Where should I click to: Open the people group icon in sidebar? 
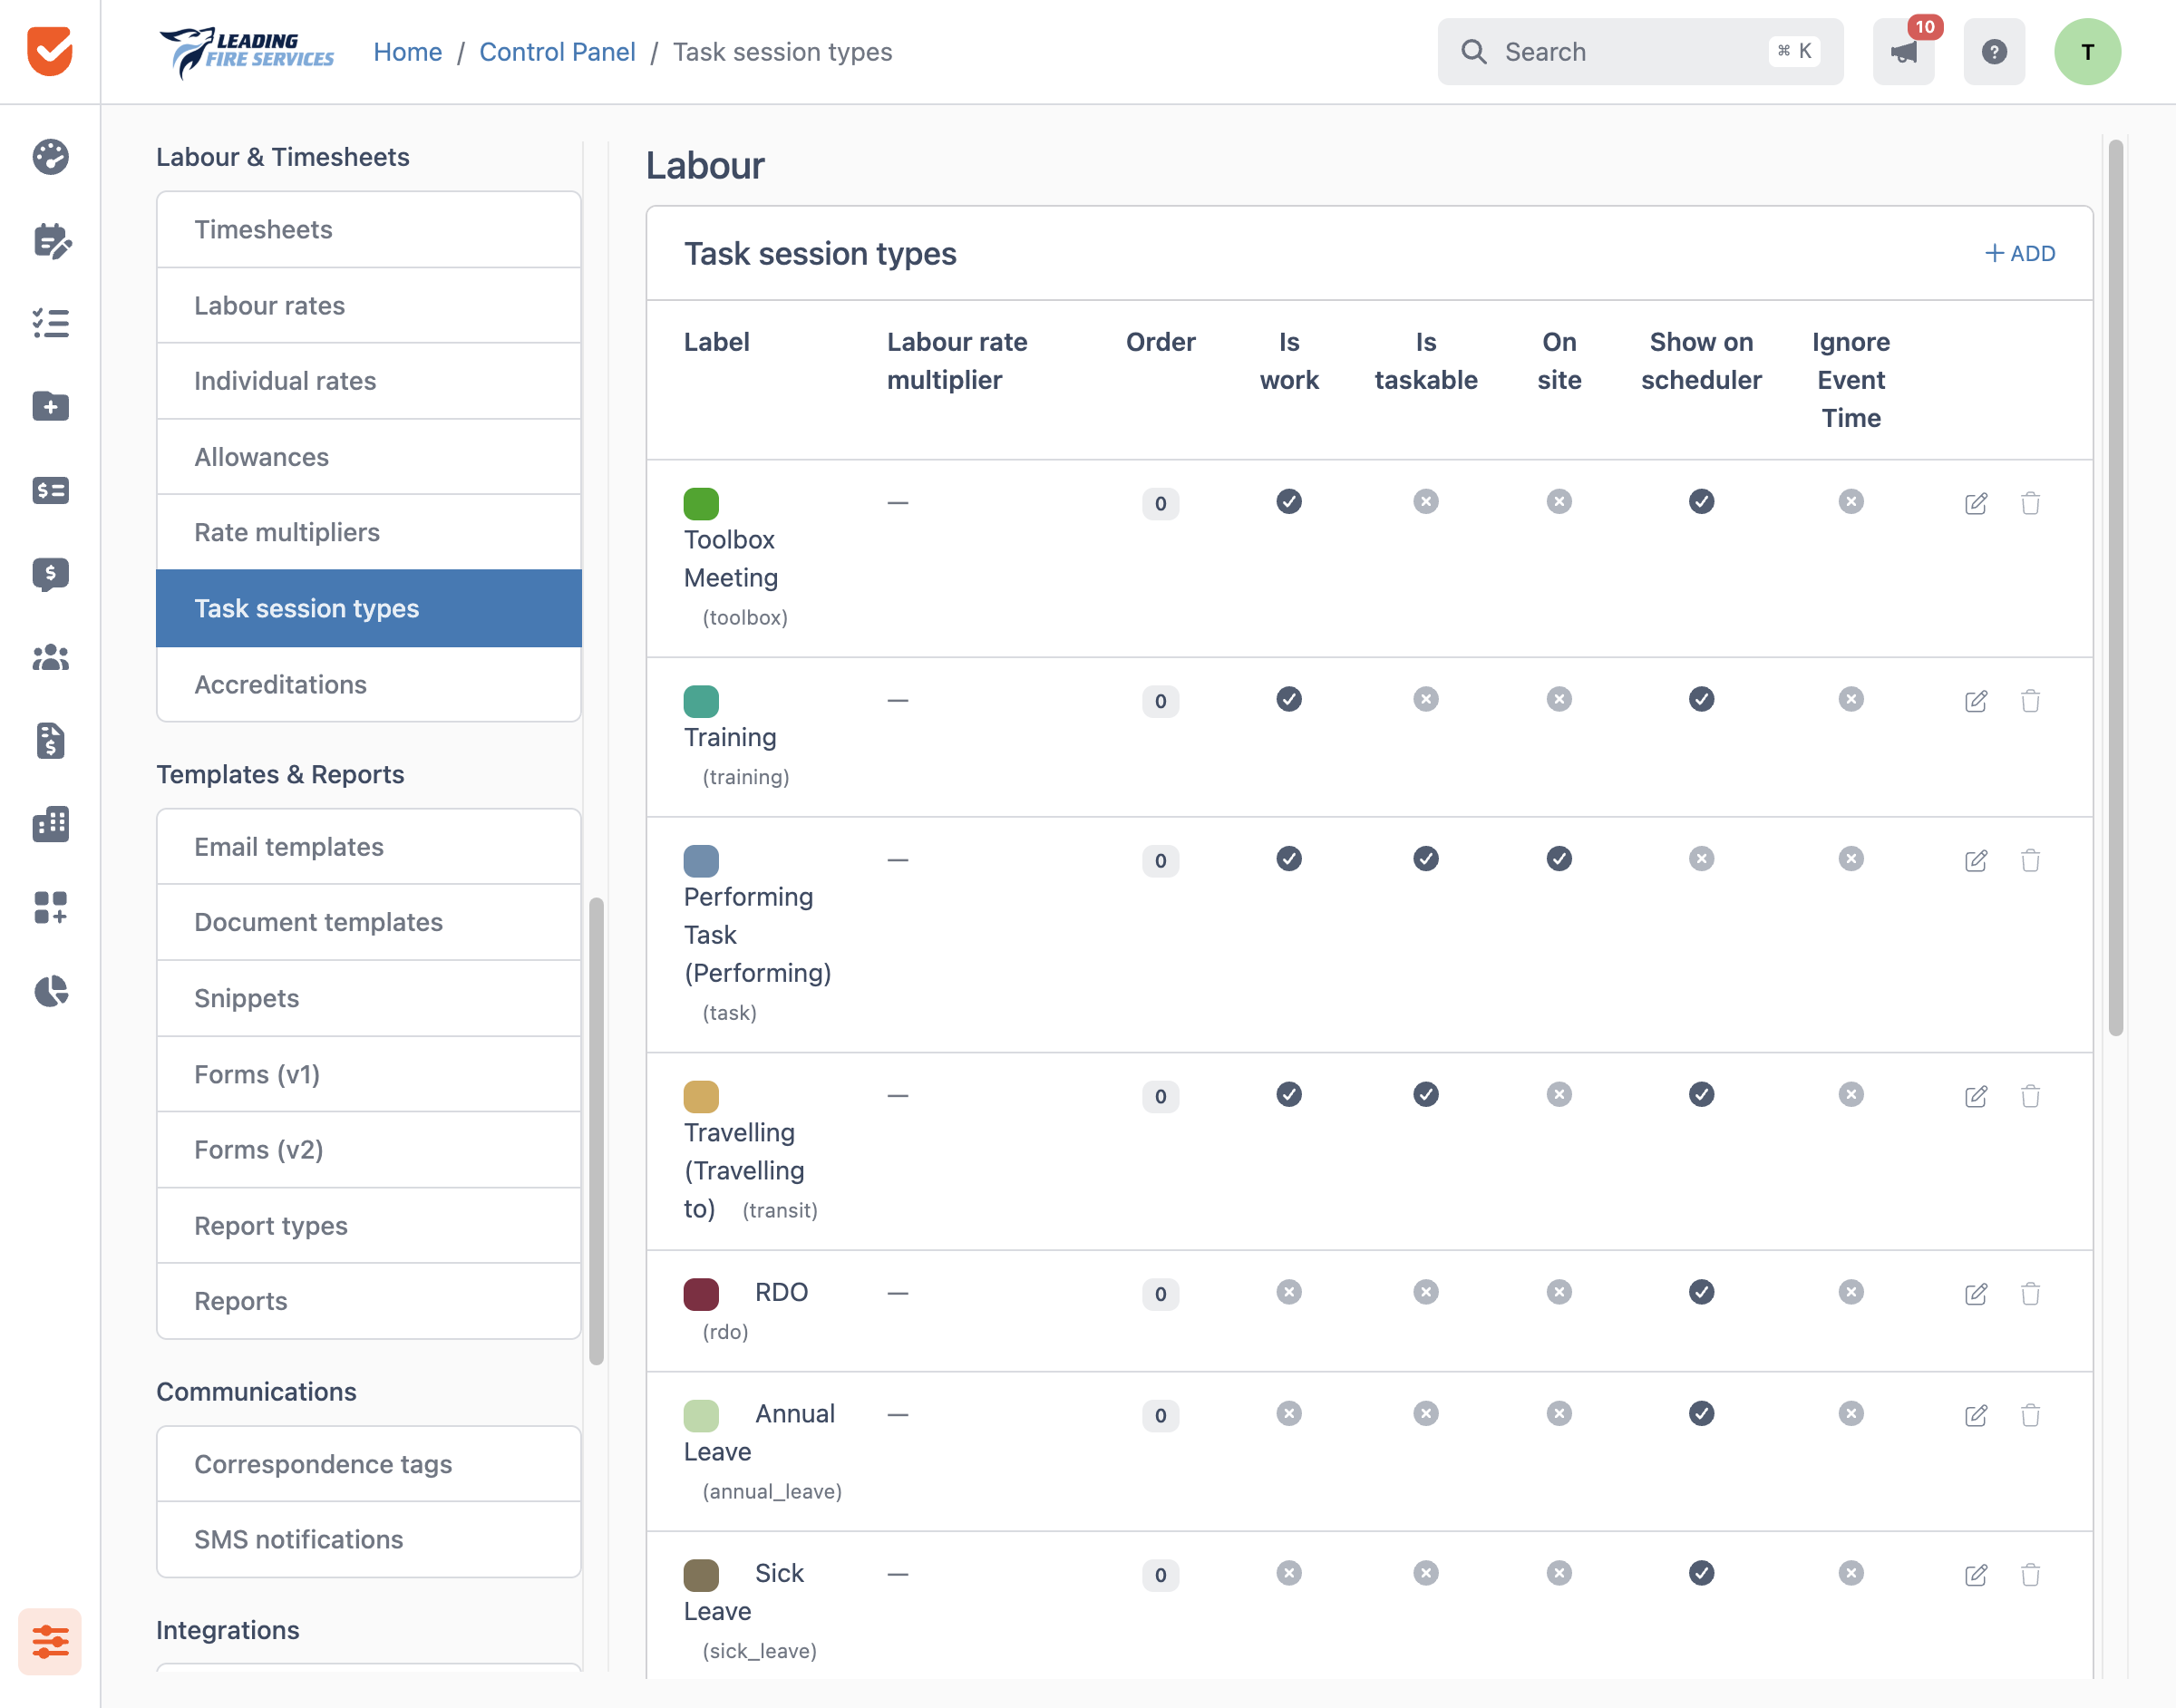pos(50,657)
